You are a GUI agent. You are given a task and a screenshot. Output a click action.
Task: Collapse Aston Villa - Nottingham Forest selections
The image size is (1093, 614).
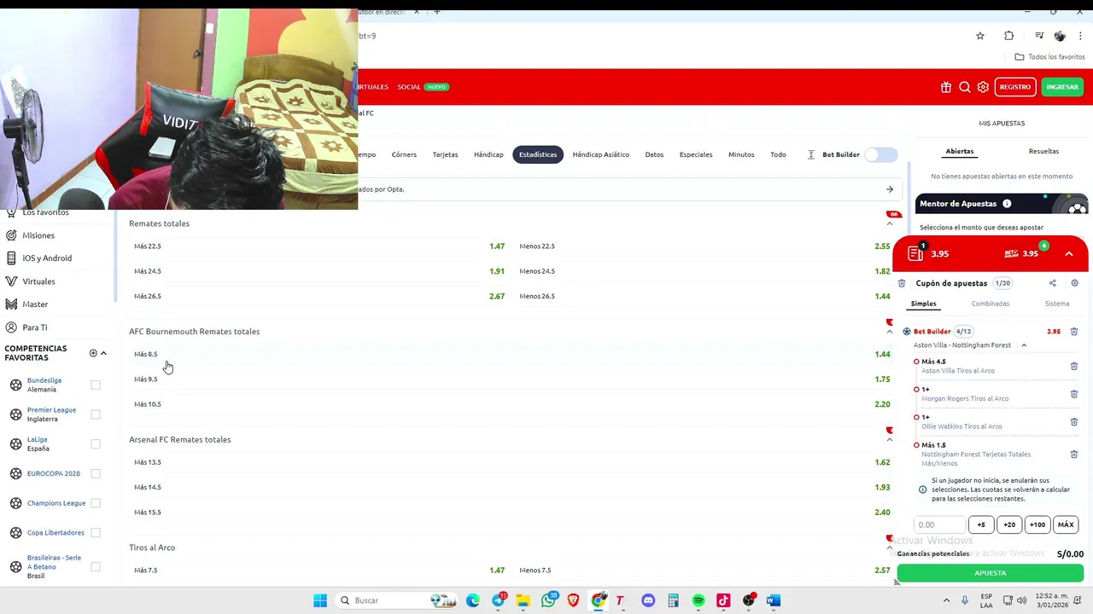click(1024, 345)
